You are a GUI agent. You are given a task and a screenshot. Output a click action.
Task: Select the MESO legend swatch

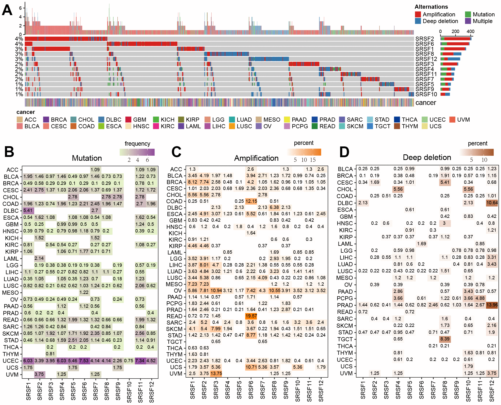259,120
